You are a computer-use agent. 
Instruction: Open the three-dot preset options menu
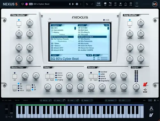pyautogui.click(x=81, y=4)
